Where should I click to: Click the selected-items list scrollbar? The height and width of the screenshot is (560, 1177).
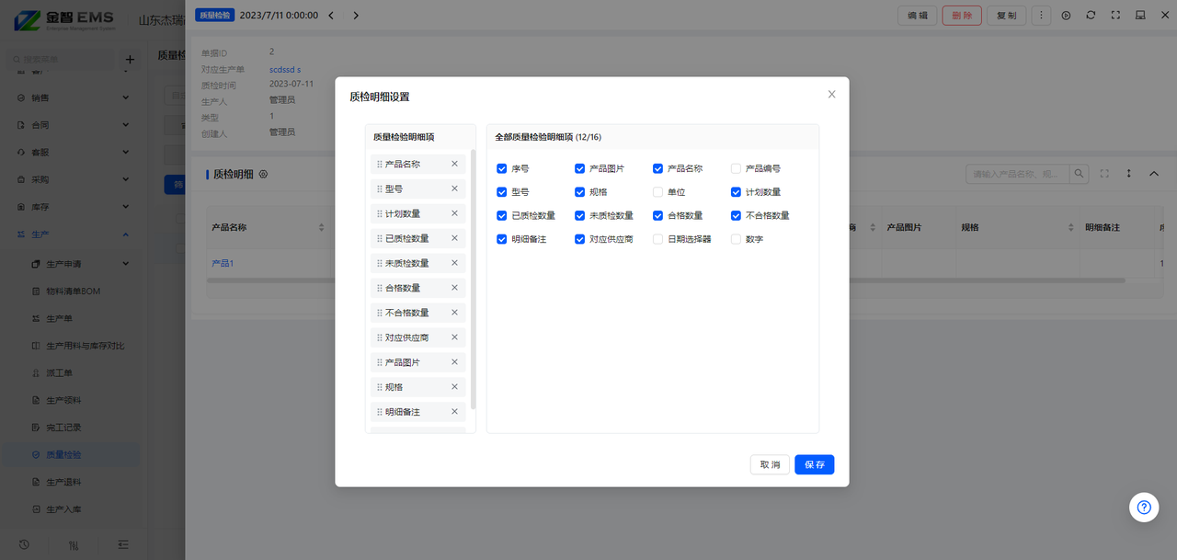(x=474, y=279)
